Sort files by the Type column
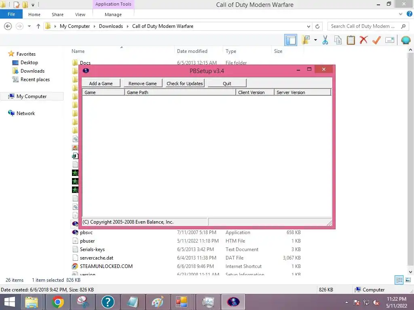The image size is (414, 310). click(231, 51)
